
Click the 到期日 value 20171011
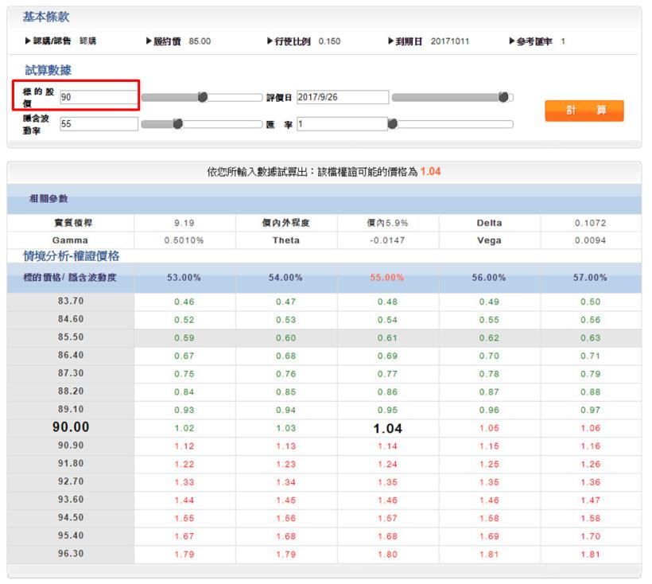tap(450, 41)
